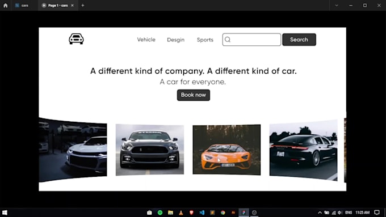This screenshot has height=217, width=386.
Task: Open a new tab with plus icon
Action: point(83,6)
